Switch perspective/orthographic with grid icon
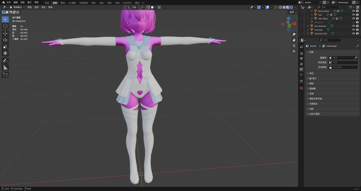 pos(294,51)
